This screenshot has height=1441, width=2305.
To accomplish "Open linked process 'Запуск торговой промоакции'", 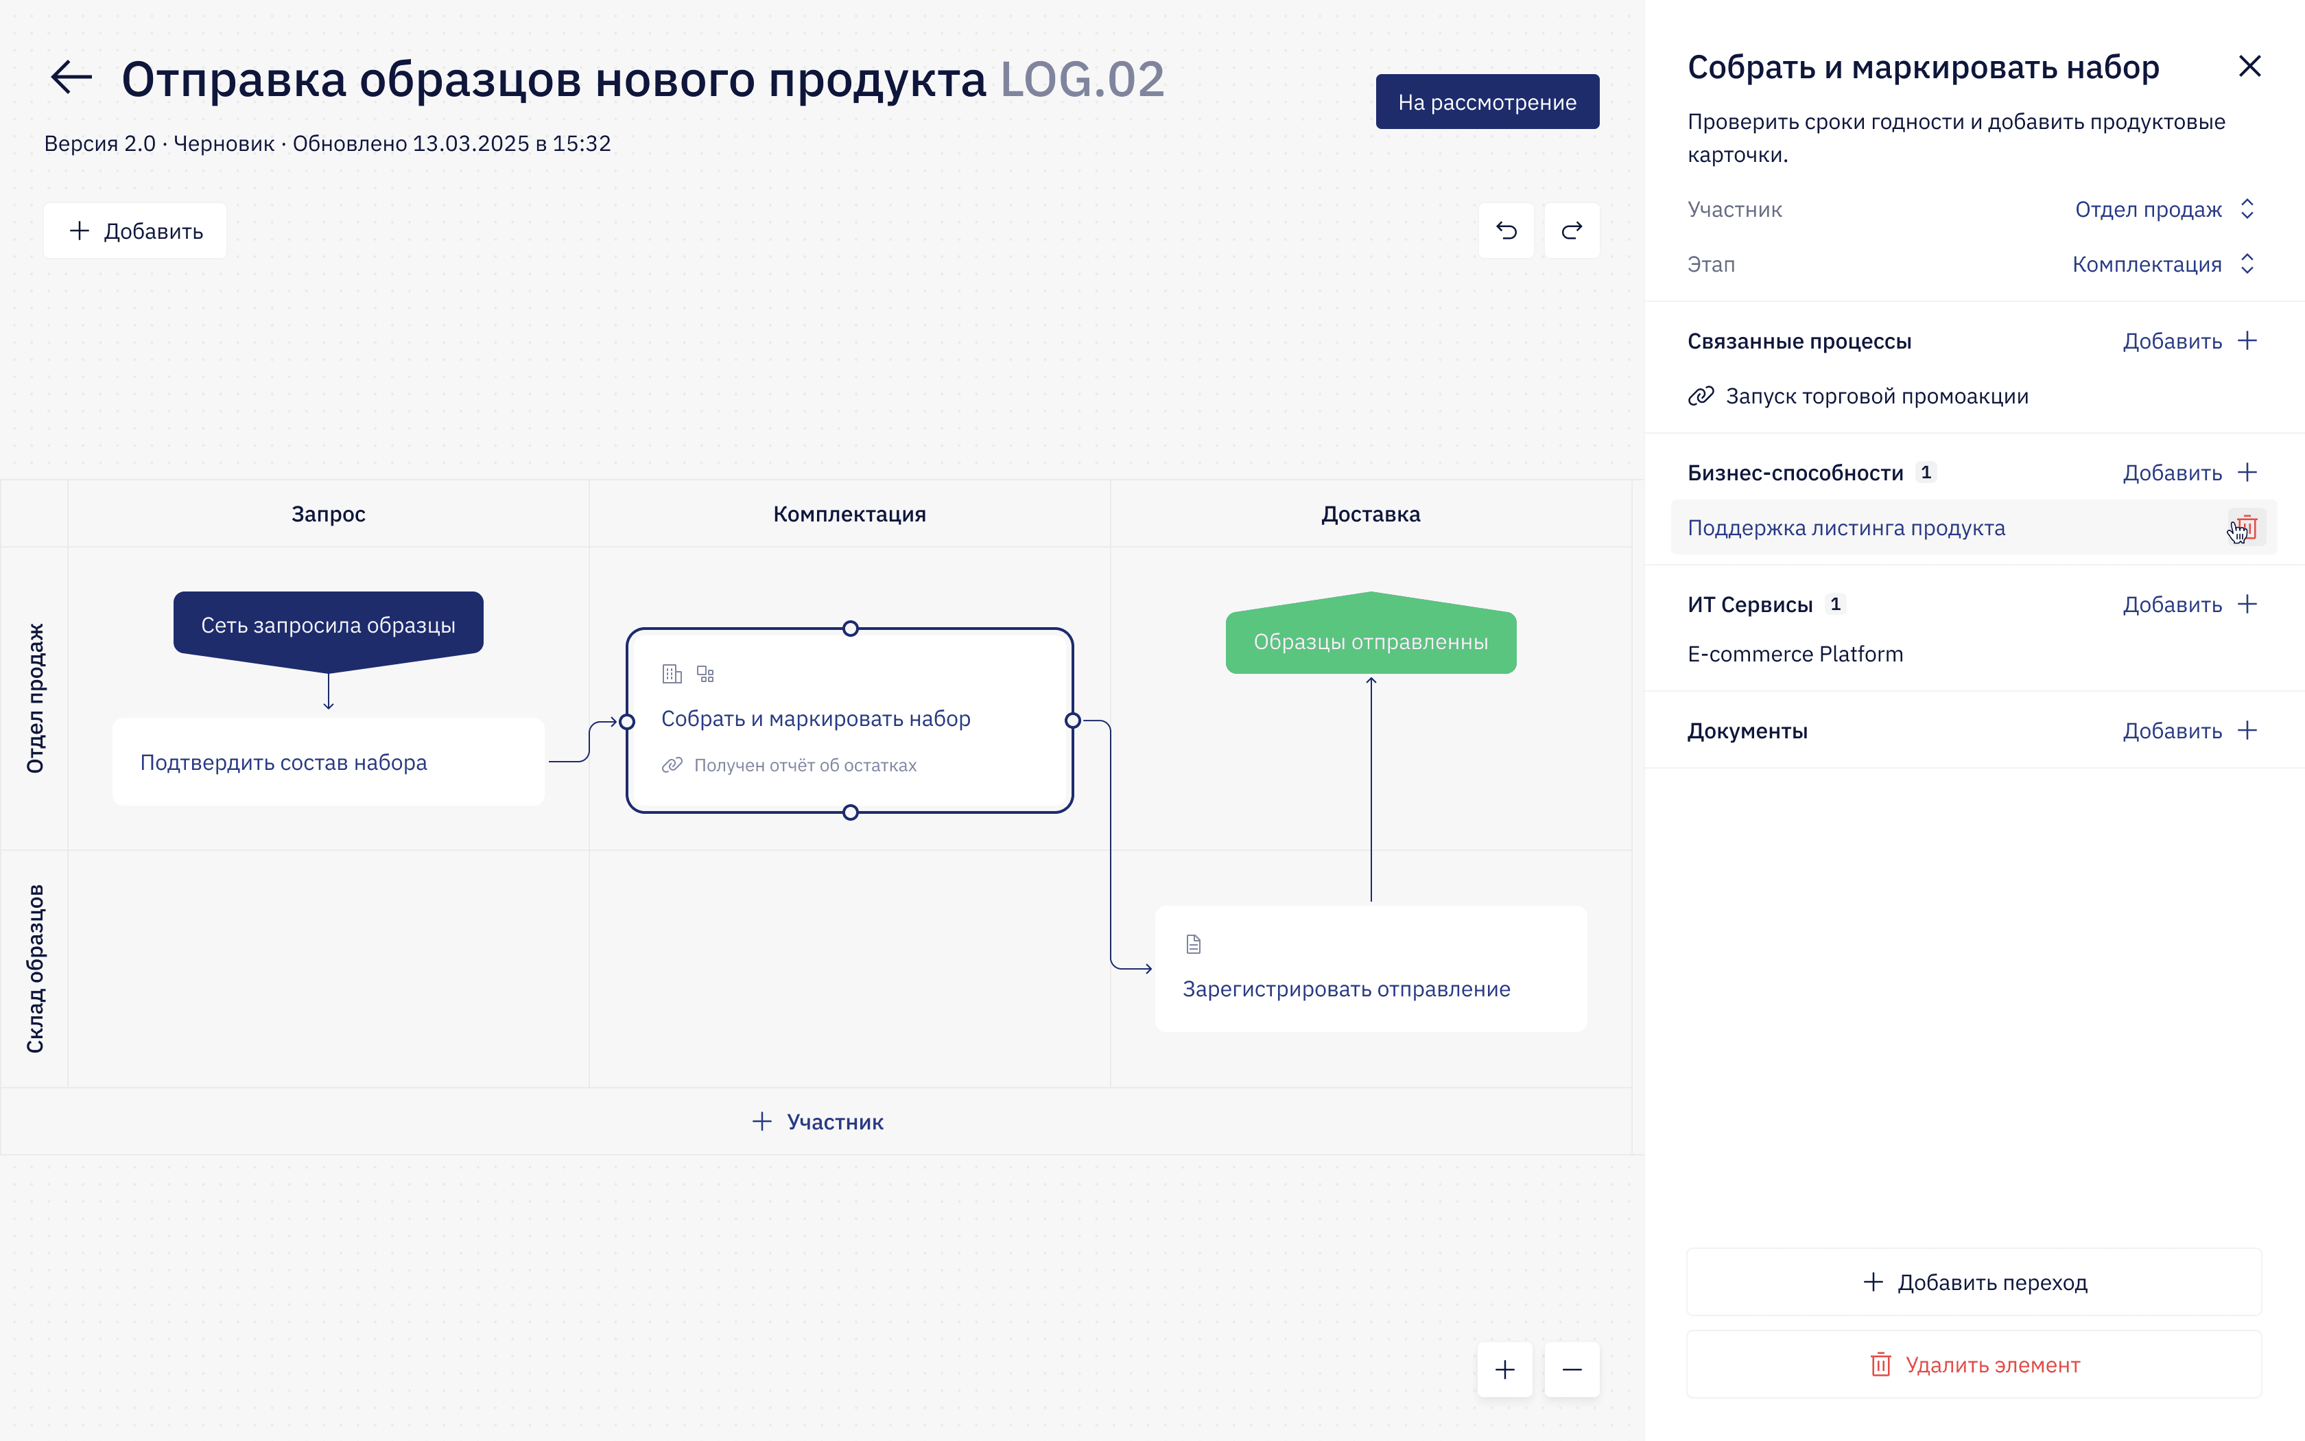I will pyautogui.click(x=1876, y=397).
